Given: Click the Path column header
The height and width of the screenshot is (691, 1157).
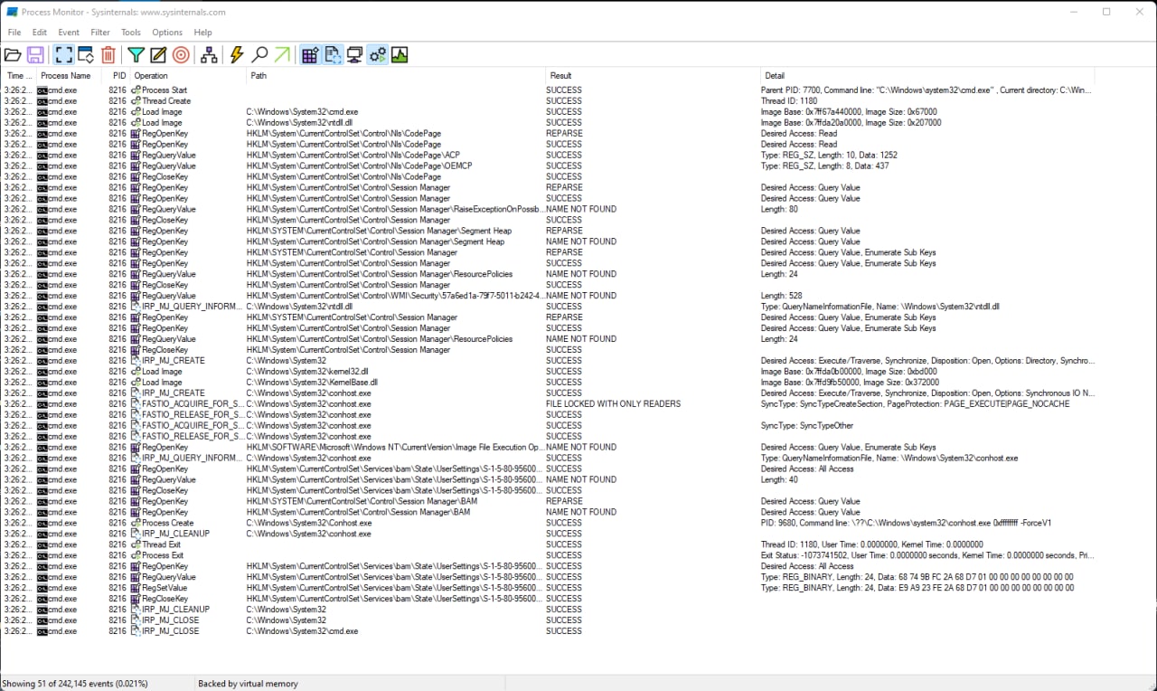Looking at the screenshot, I should (396, 76).
